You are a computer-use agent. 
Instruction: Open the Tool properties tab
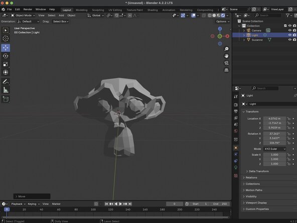pos(236,96)
